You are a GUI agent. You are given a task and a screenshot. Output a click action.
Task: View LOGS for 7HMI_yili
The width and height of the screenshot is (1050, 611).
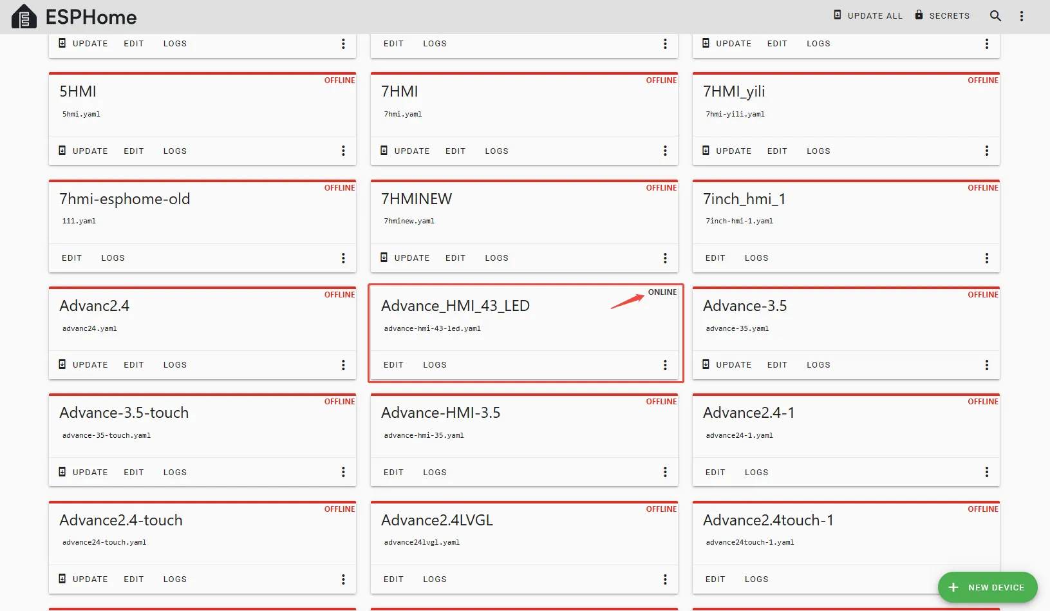click(x=818, y=151)
